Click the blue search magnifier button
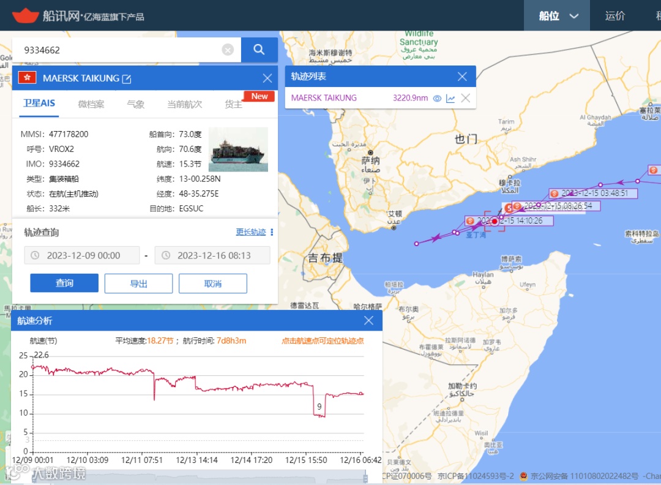This screenshot has height=485, width=661. tap(259, 50)
